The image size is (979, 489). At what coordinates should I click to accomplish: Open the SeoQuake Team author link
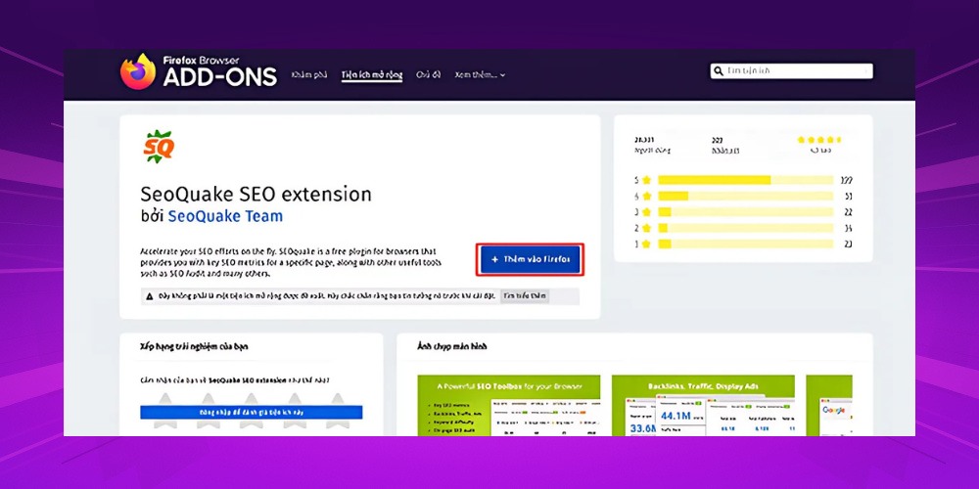click(x=225, y=216)
